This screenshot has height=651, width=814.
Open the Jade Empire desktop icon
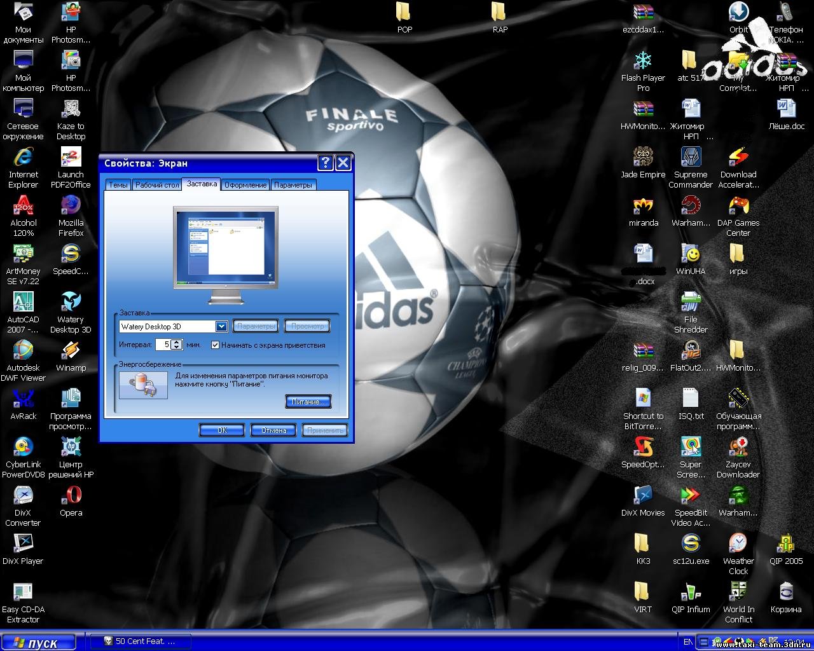(x=643, y=163)
